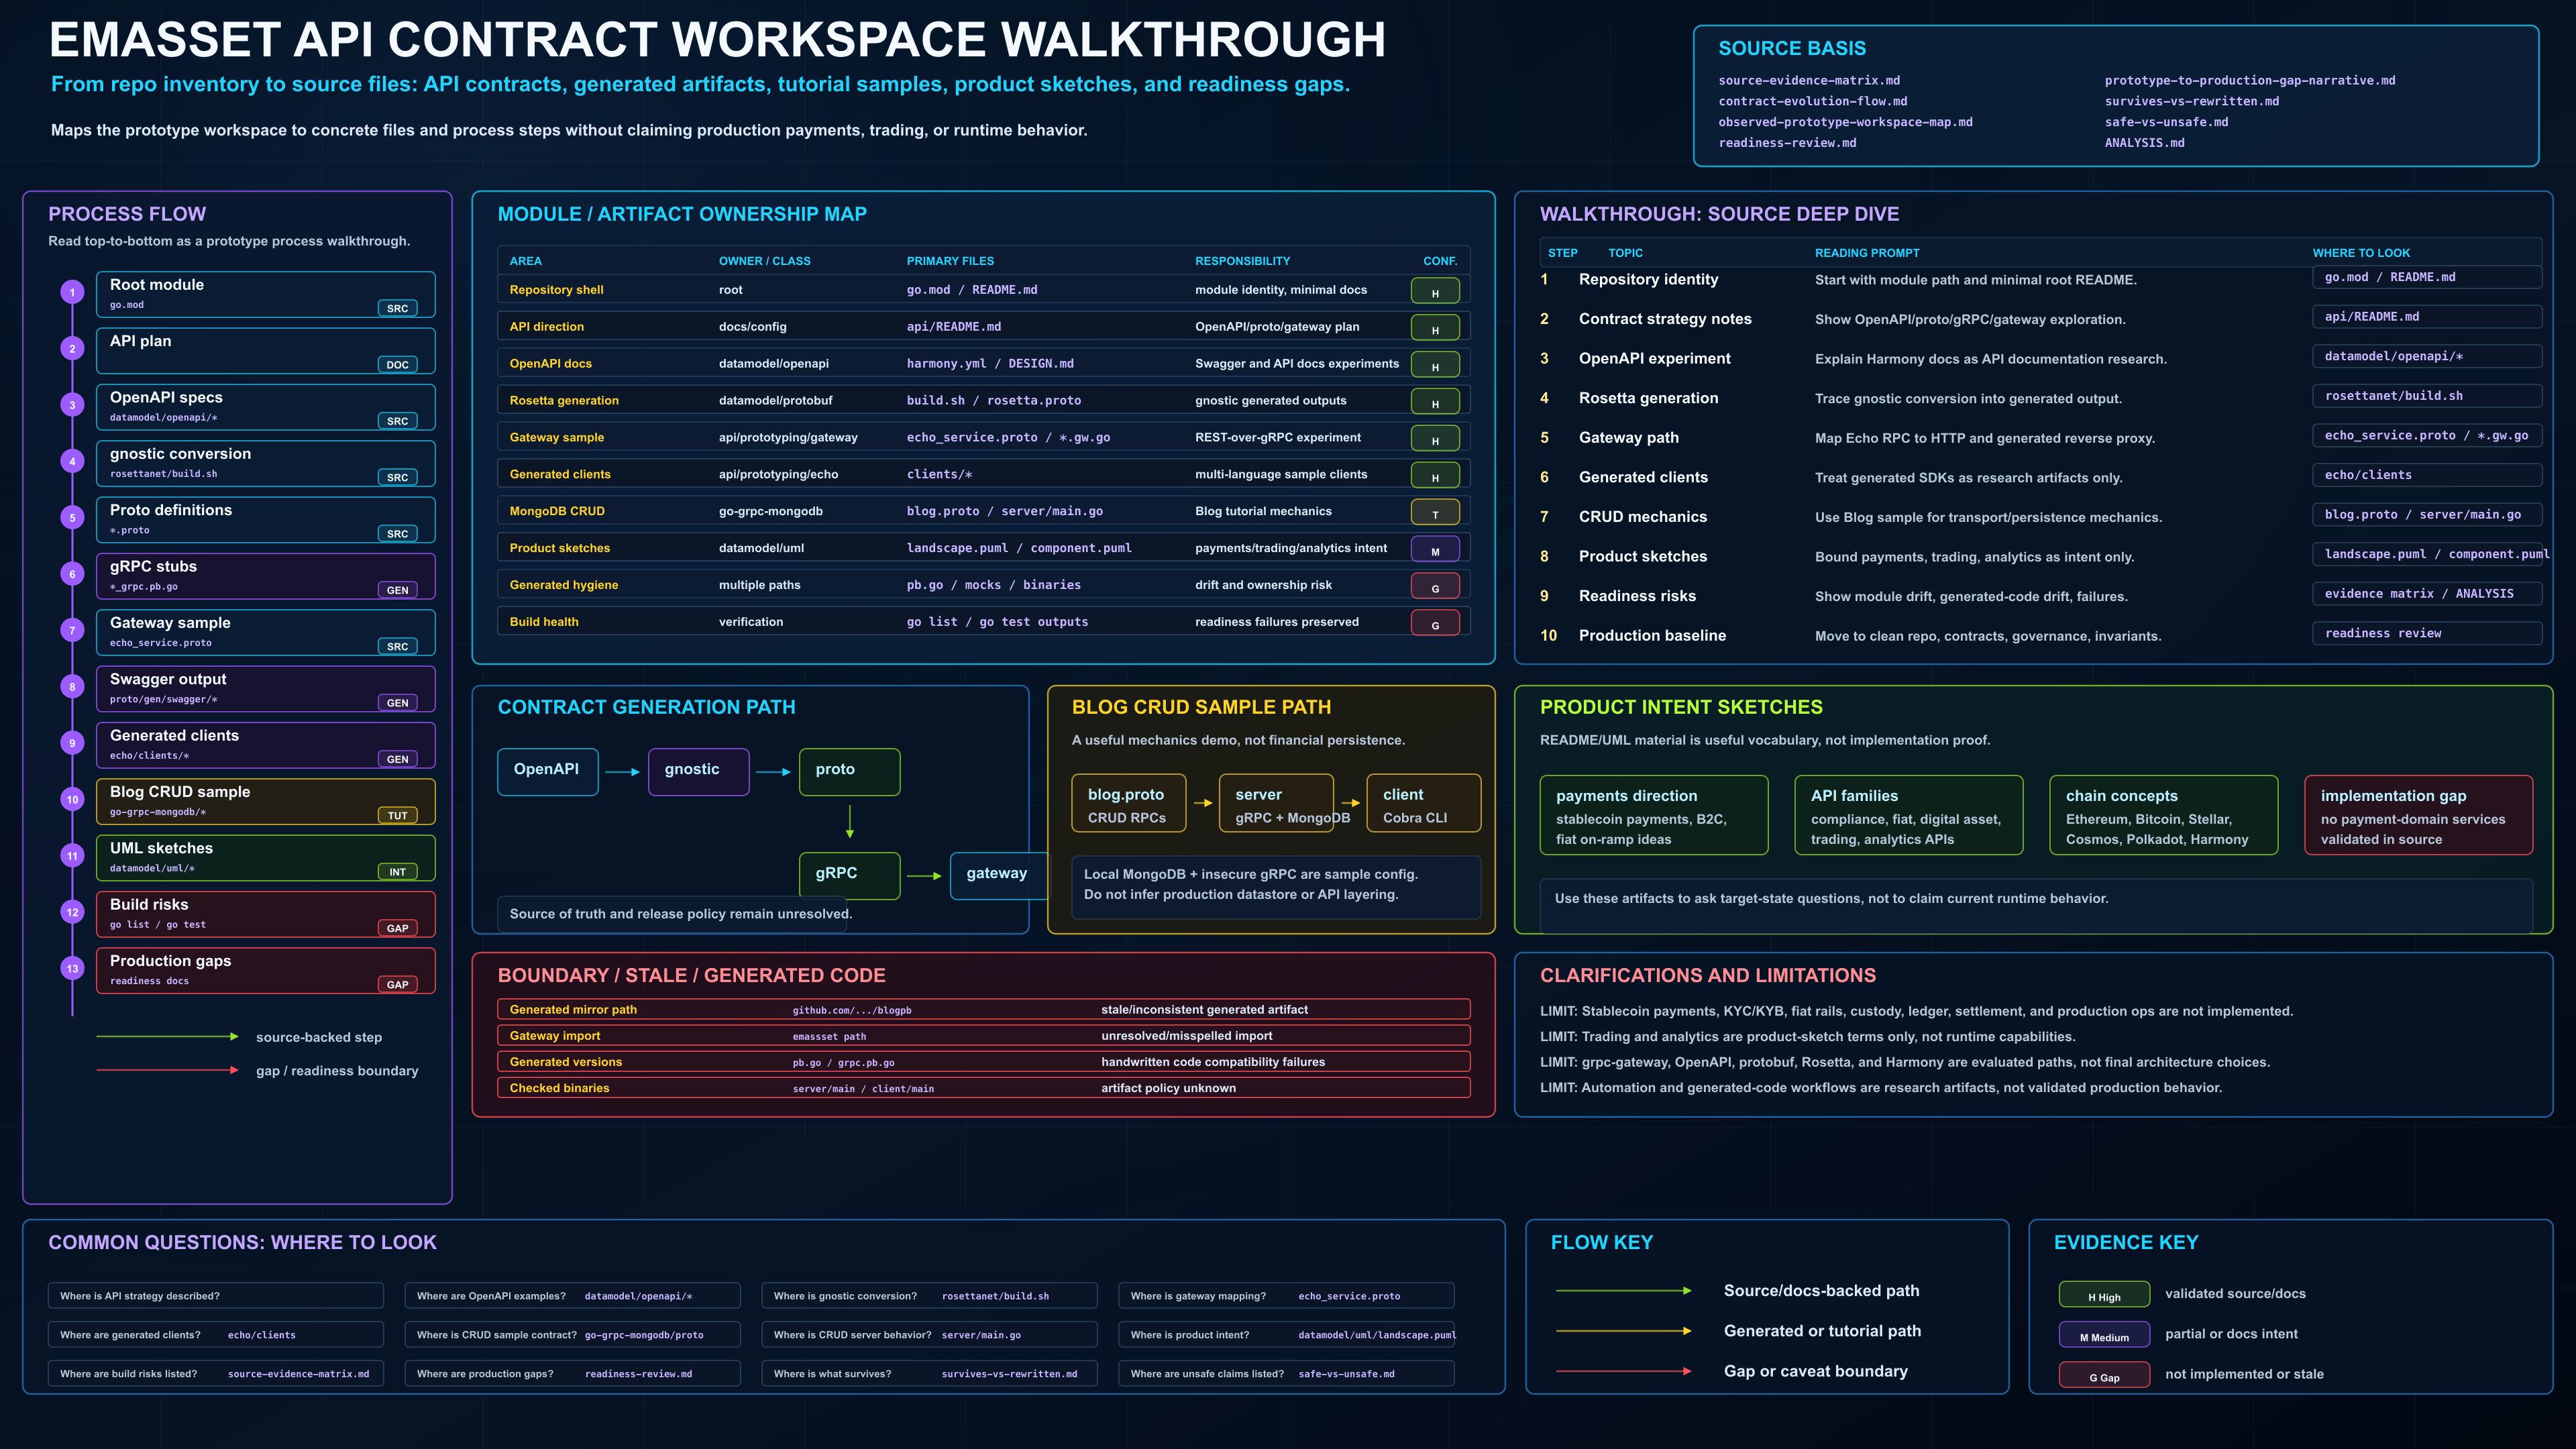This screenshot has height=1449, width=2576.
Task: Select the G confidence badge in Generated hygiene row
Action: click(1435, 586)
